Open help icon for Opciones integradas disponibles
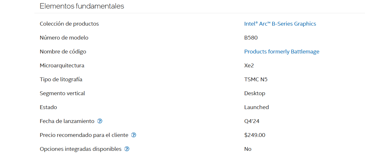Screen dimensions: 365x166 (127, 149)
